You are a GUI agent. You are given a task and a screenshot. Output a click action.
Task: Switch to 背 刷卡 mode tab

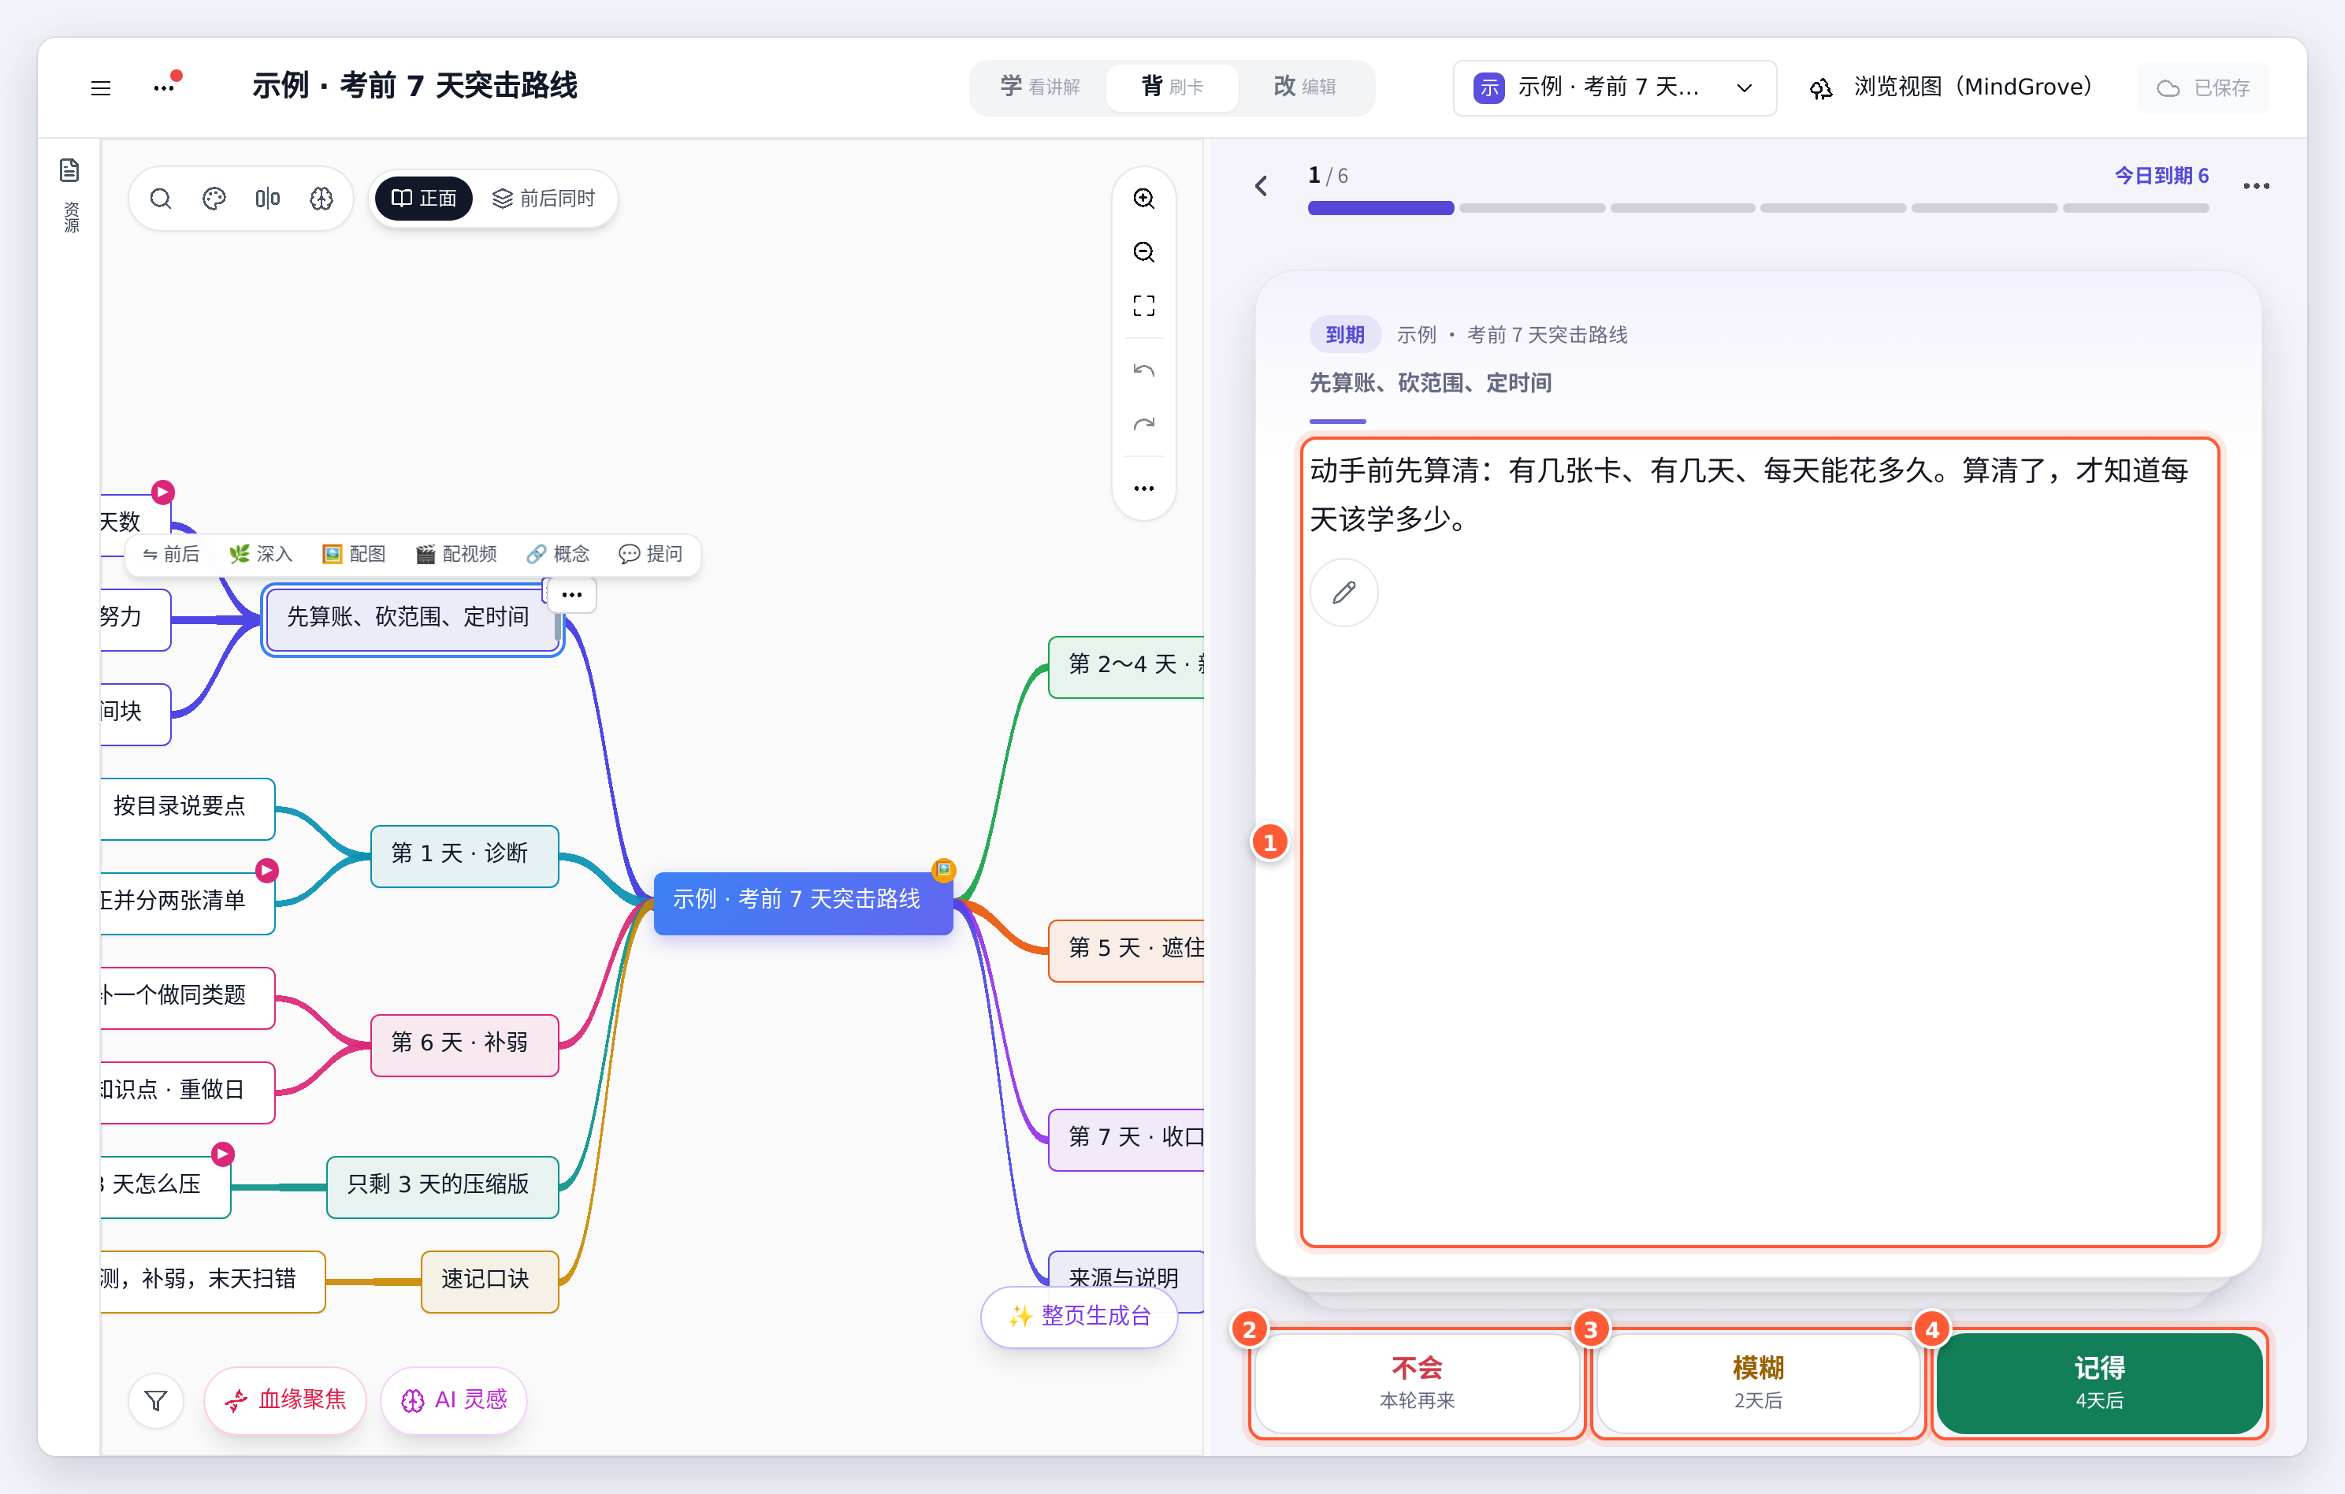pos(1172,87)
